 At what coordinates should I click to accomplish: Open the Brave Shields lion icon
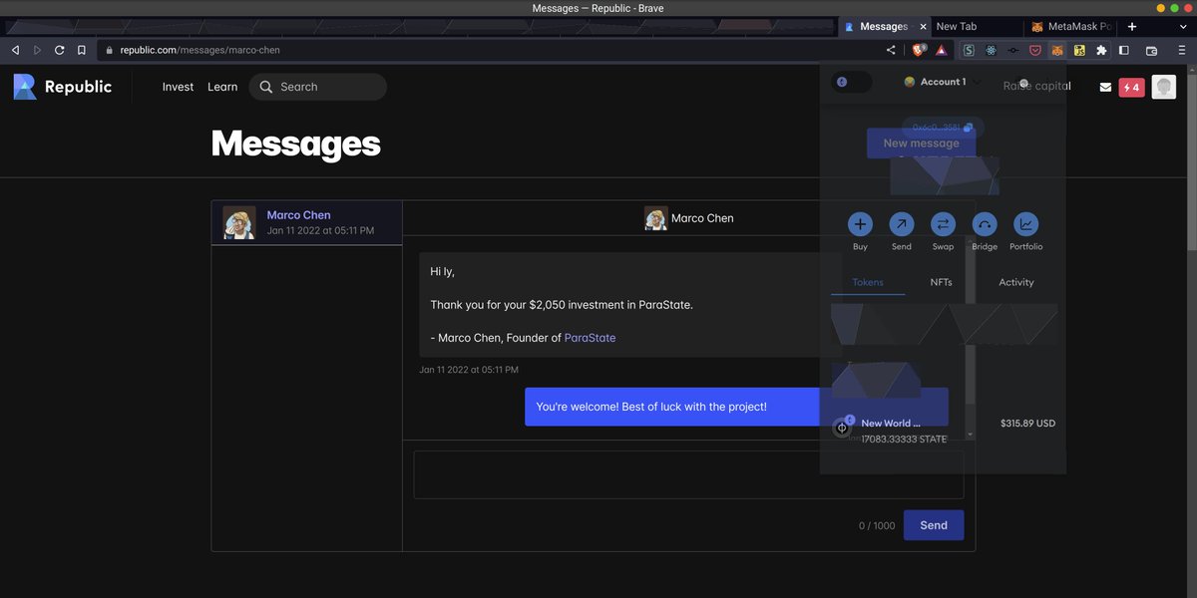pos(919,50)
